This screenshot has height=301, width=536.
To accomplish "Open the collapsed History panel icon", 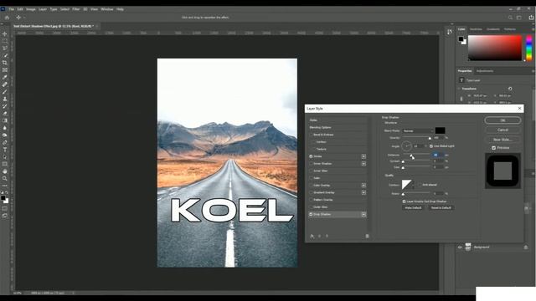I will [x=449, y=32].
